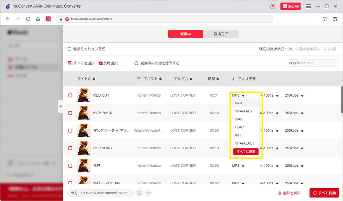Viewport: 343px width, 201px height.
Task: Open RED OUT bitrate dropdown
Action: tap(294, 95)
